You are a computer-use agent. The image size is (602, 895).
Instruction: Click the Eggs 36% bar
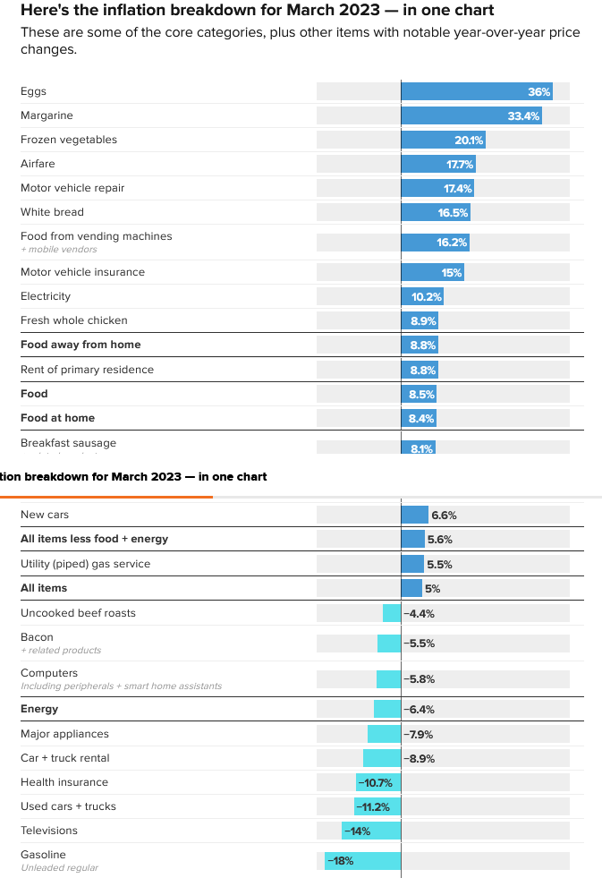point(476,91)
